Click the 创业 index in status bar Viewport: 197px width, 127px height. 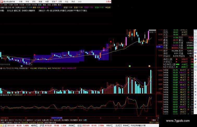(x=79, y=125)
